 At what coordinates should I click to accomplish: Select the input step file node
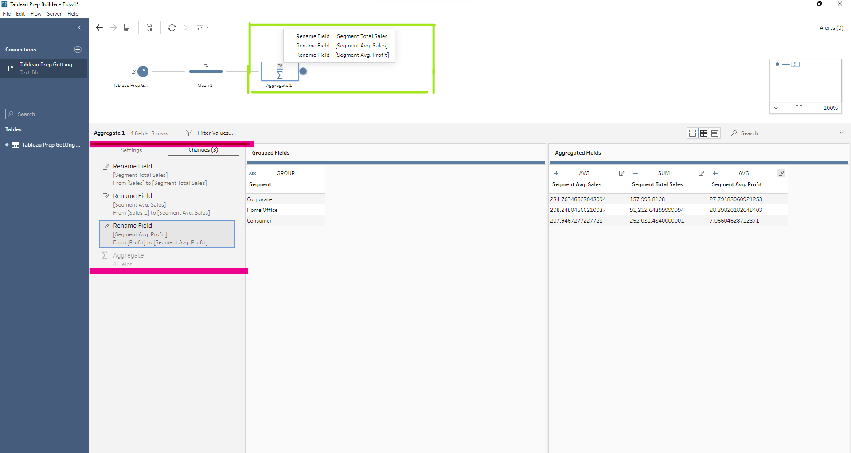tap(143, 71)
